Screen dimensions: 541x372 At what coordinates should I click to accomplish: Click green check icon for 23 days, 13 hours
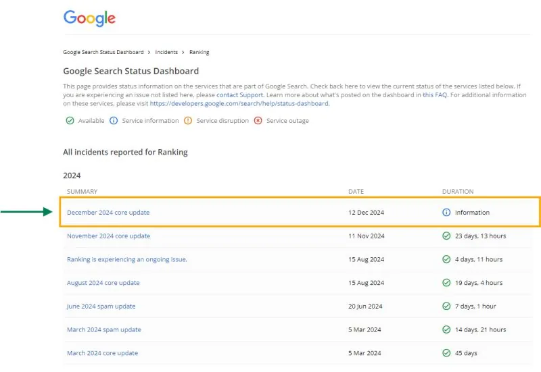tap(446, 236)
